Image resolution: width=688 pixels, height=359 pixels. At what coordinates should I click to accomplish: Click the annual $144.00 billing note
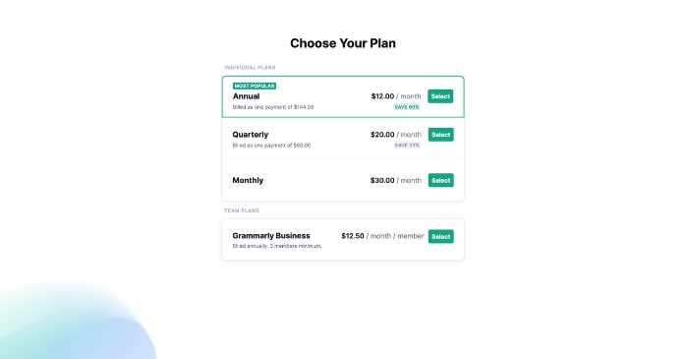pyautogui.click(x=273, y=107)
